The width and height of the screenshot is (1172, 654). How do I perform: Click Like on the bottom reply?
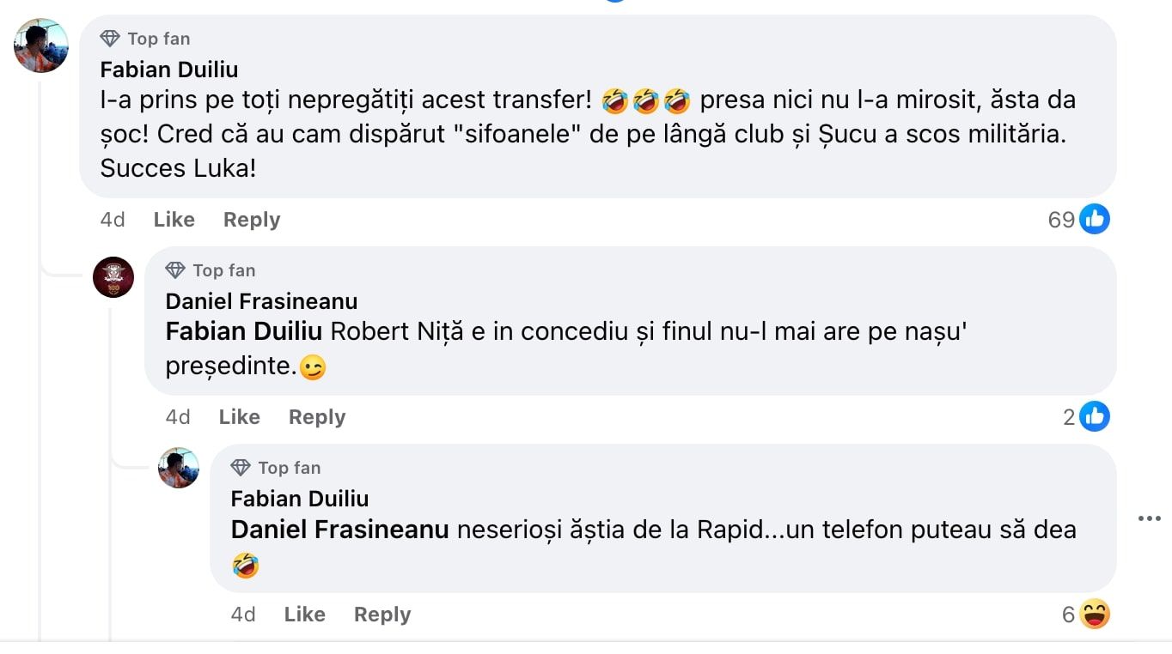coord(303,615)
